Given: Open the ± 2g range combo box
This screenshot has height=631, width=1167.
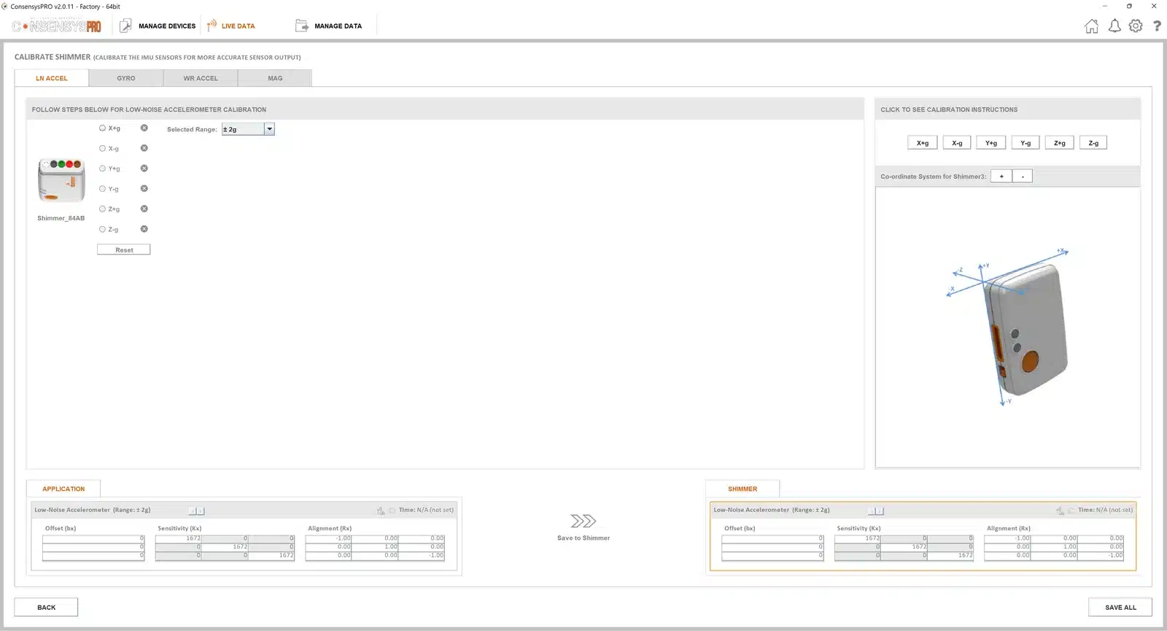Looking at the screenshot, I should point(248,129).
